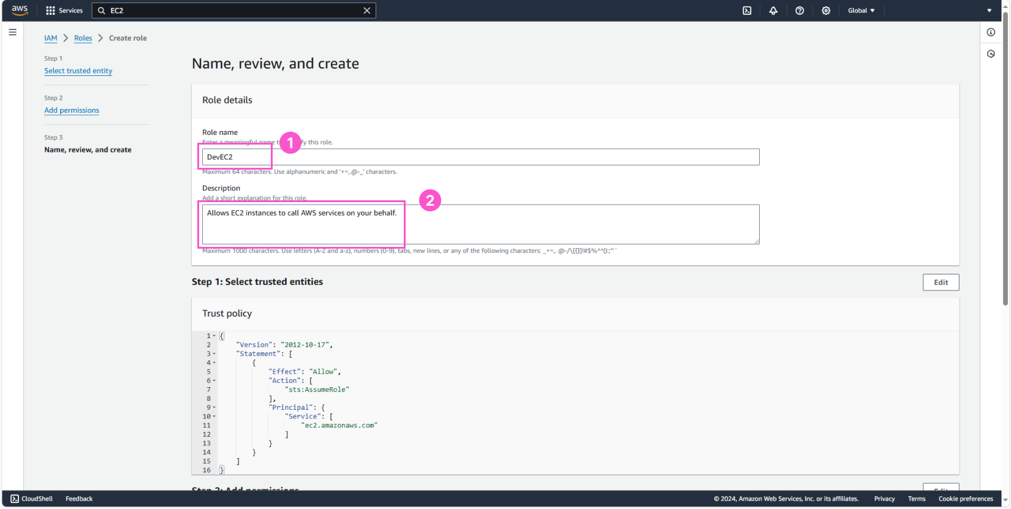The image size is (1011, 509).
Task: Open the Global region dropdown
Action: tap(861, 10)
